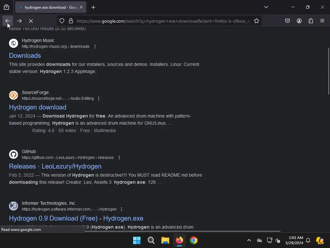Open Google Chrome from the taskbar
The height and width of the screenshot is (248, 330).
194,240
